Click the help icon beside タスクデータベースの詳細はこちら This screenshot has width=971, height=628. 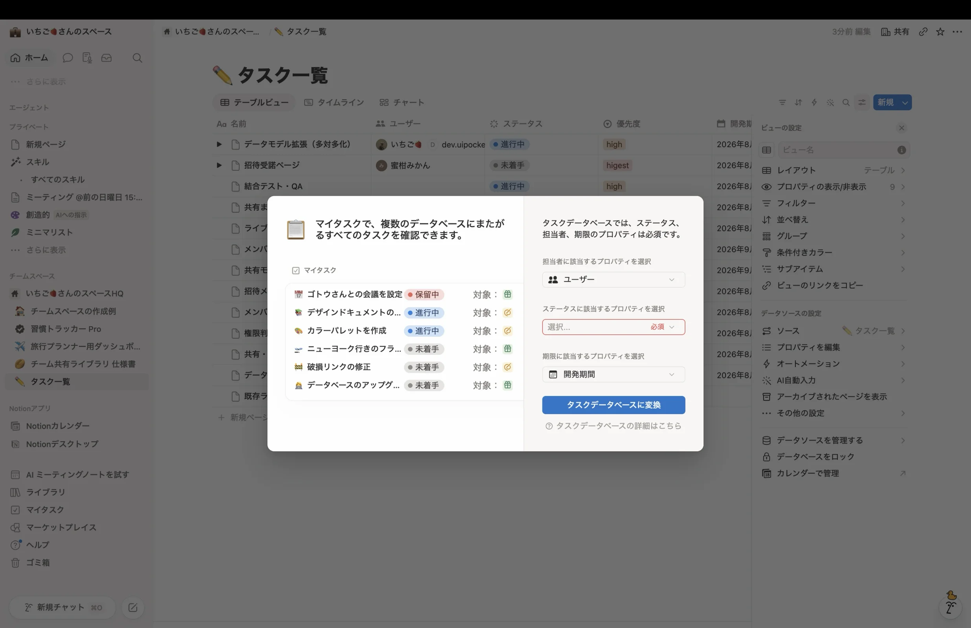pyautogui.click(x=549, y=426)
